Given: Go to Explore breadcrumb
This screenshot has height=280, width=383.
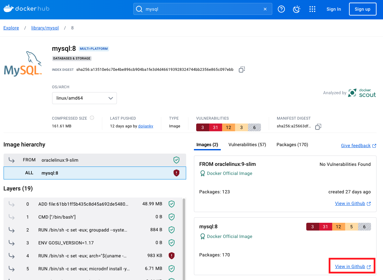Looking at the screenshot, I should [x=11, y=28].
